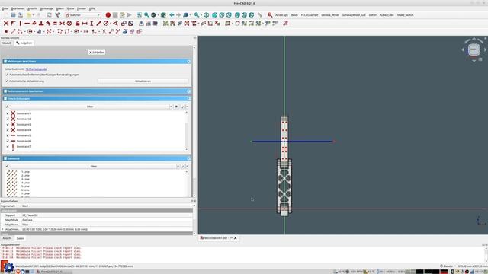Expand the edit controls section

[x=188, y=91]
